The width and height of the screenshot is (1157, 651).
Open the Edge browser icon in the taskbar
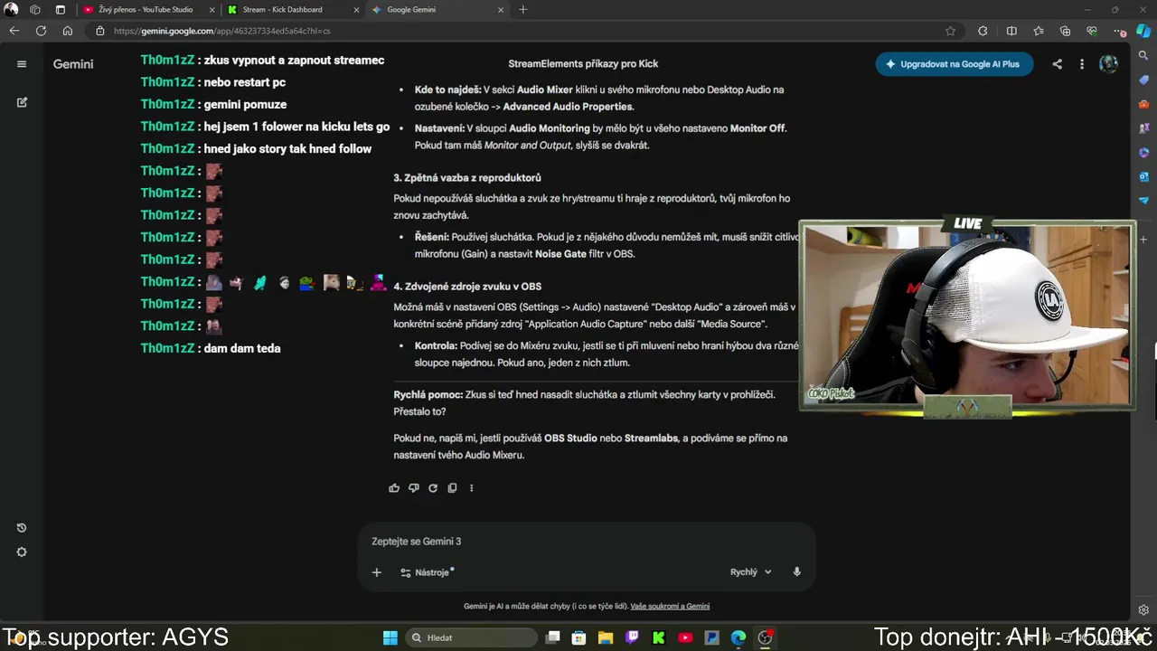tap(738, 637)
